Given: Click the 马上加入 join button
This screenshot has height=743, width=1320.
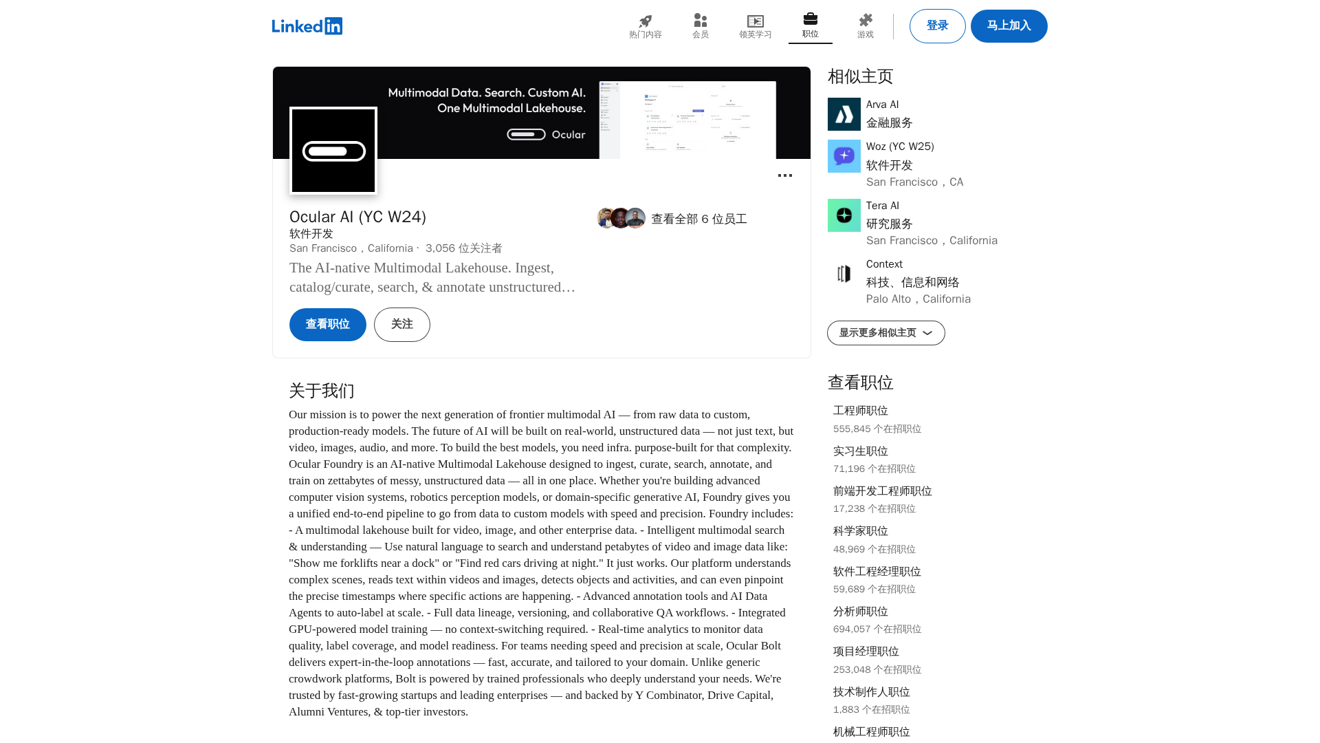Looking at the screenshot, I should (1009, 26).
